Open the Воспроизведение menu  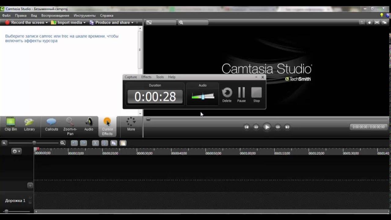click(x=55, y=15)
